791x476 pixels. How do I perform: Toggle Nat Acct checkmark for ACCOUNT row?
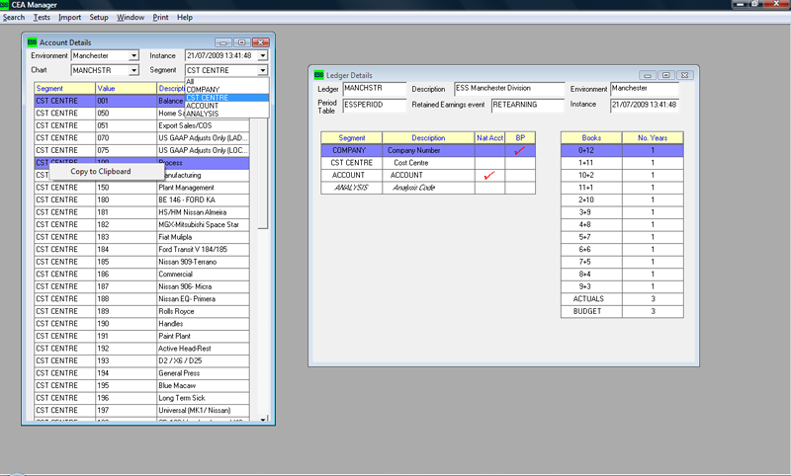[x=489, y=175]
